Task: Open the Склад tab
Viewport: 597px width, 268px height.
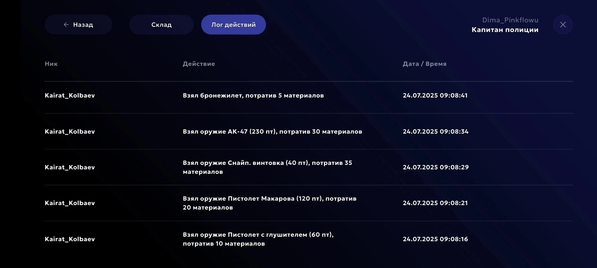Action: coord(161,25)
